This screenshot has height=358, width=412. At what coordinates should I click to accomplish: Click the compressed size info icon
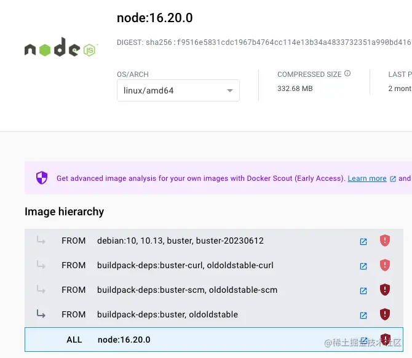coord(347,73)
